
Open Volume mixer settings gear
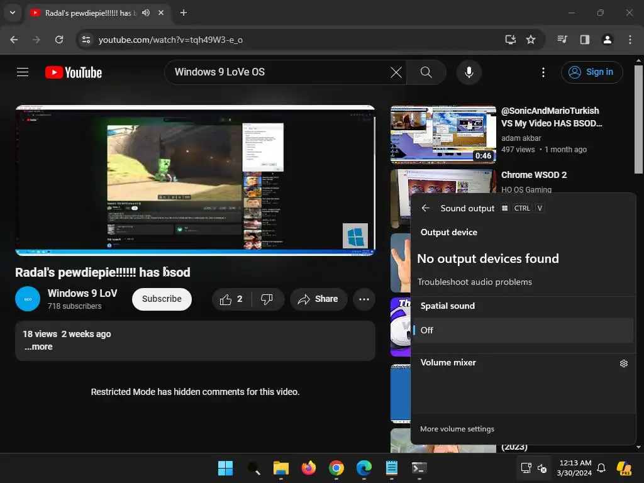tap(623, 363)
